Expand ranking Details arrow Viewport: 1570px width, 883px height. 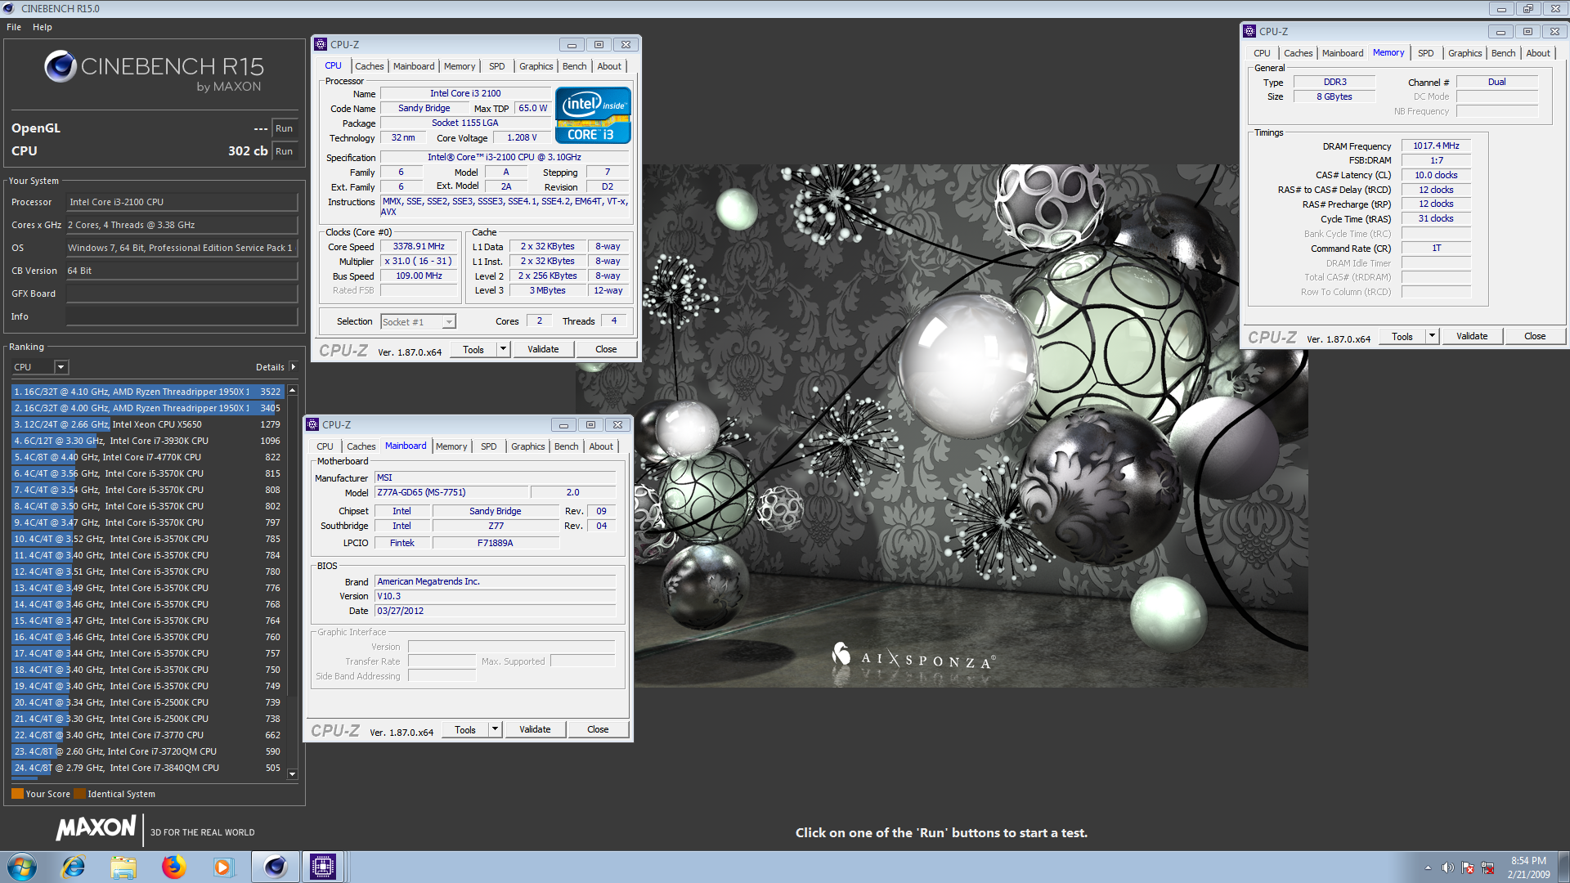click(x=293, y=367)
